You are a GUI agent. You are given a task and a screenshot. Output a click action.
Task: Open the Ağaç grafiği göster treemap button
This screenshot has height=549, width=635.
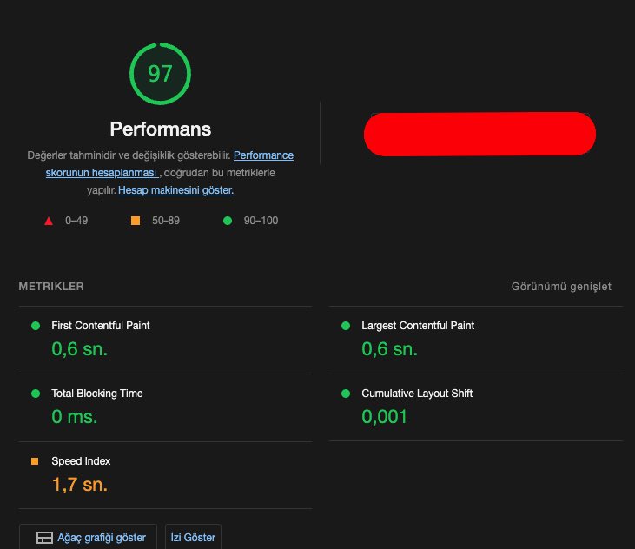coord(88,537)
